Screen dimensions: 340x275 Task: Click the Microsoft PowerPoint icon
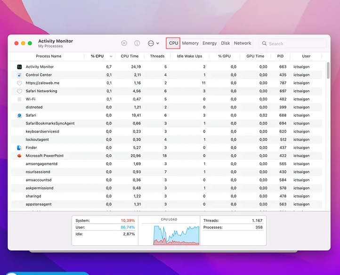pos(19,156)
